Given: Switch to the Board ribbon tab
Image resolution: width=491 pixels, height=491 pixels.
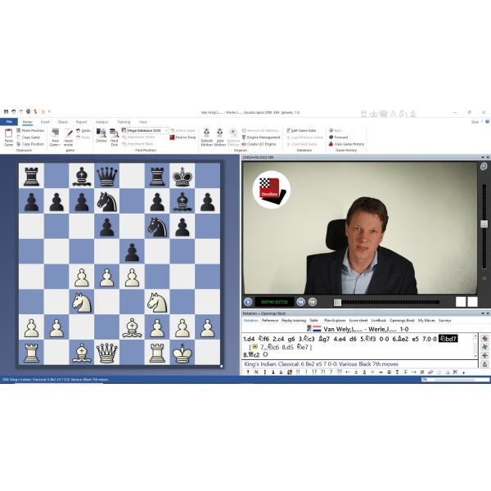Looking at the screenshot, I should pyautogui.click(x=63, y=122).
